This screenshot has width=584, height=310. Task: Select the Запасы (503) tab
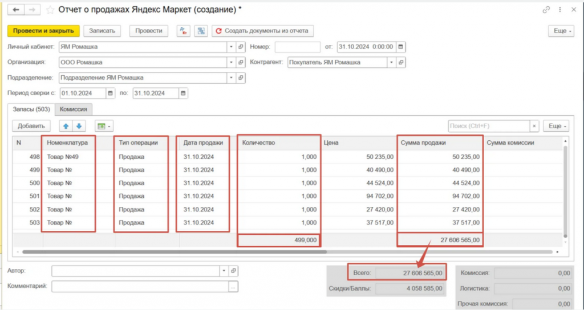pyautogui.click(x=31, y=109)
